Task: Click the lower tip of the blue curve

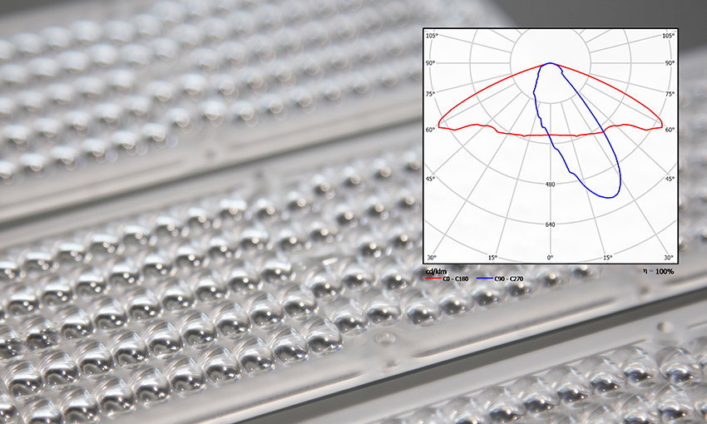Action: (x=613, y=197)
